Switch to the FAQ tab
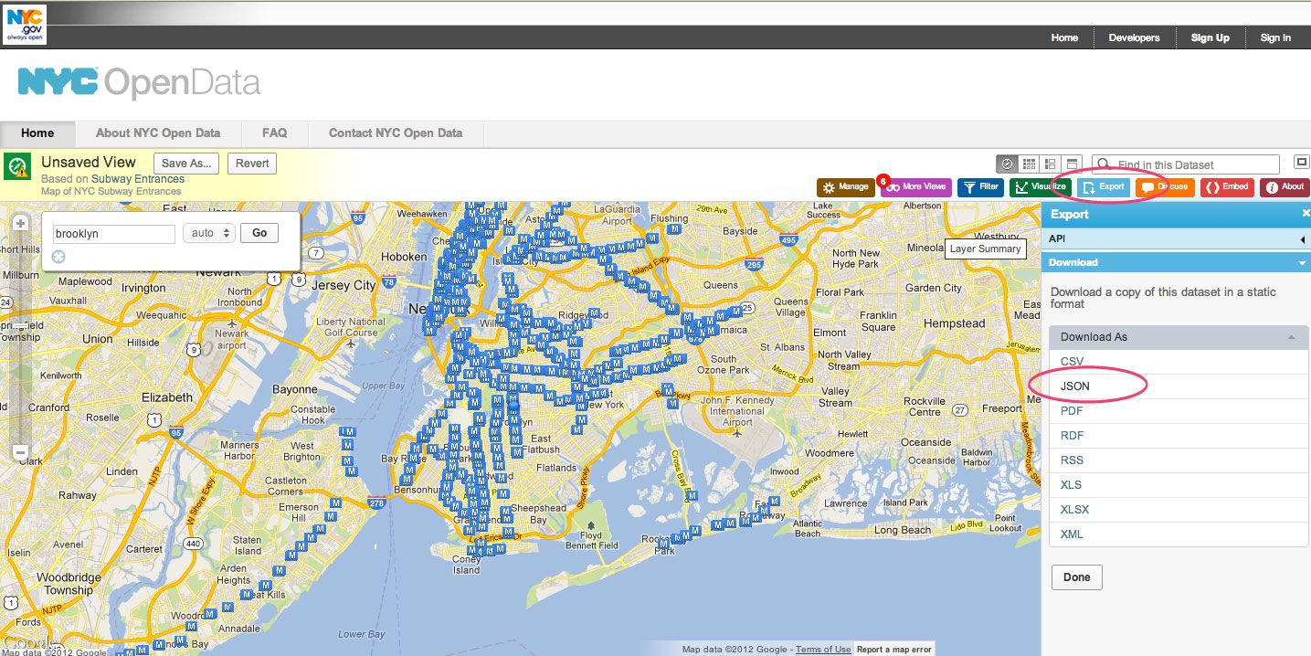The width and height of the screenshot is (1311, 656). pos(273,132)
